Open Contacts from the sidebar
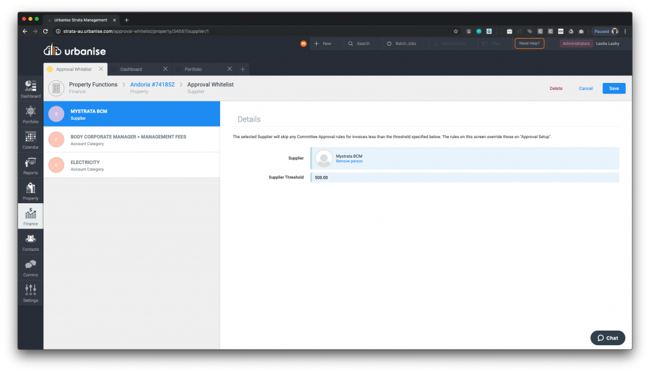The height and width of the screenshot is (373, 650). tap(30, 242)
